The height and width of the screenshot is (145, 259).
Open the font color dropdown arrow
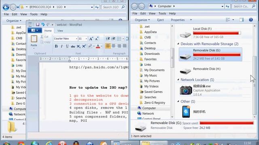tap(102, 46)
